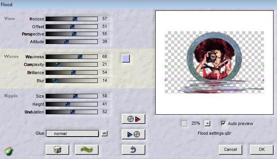Click the Offset slider track
This screenshot has width=277, height=159.
[x=71, y=27]
